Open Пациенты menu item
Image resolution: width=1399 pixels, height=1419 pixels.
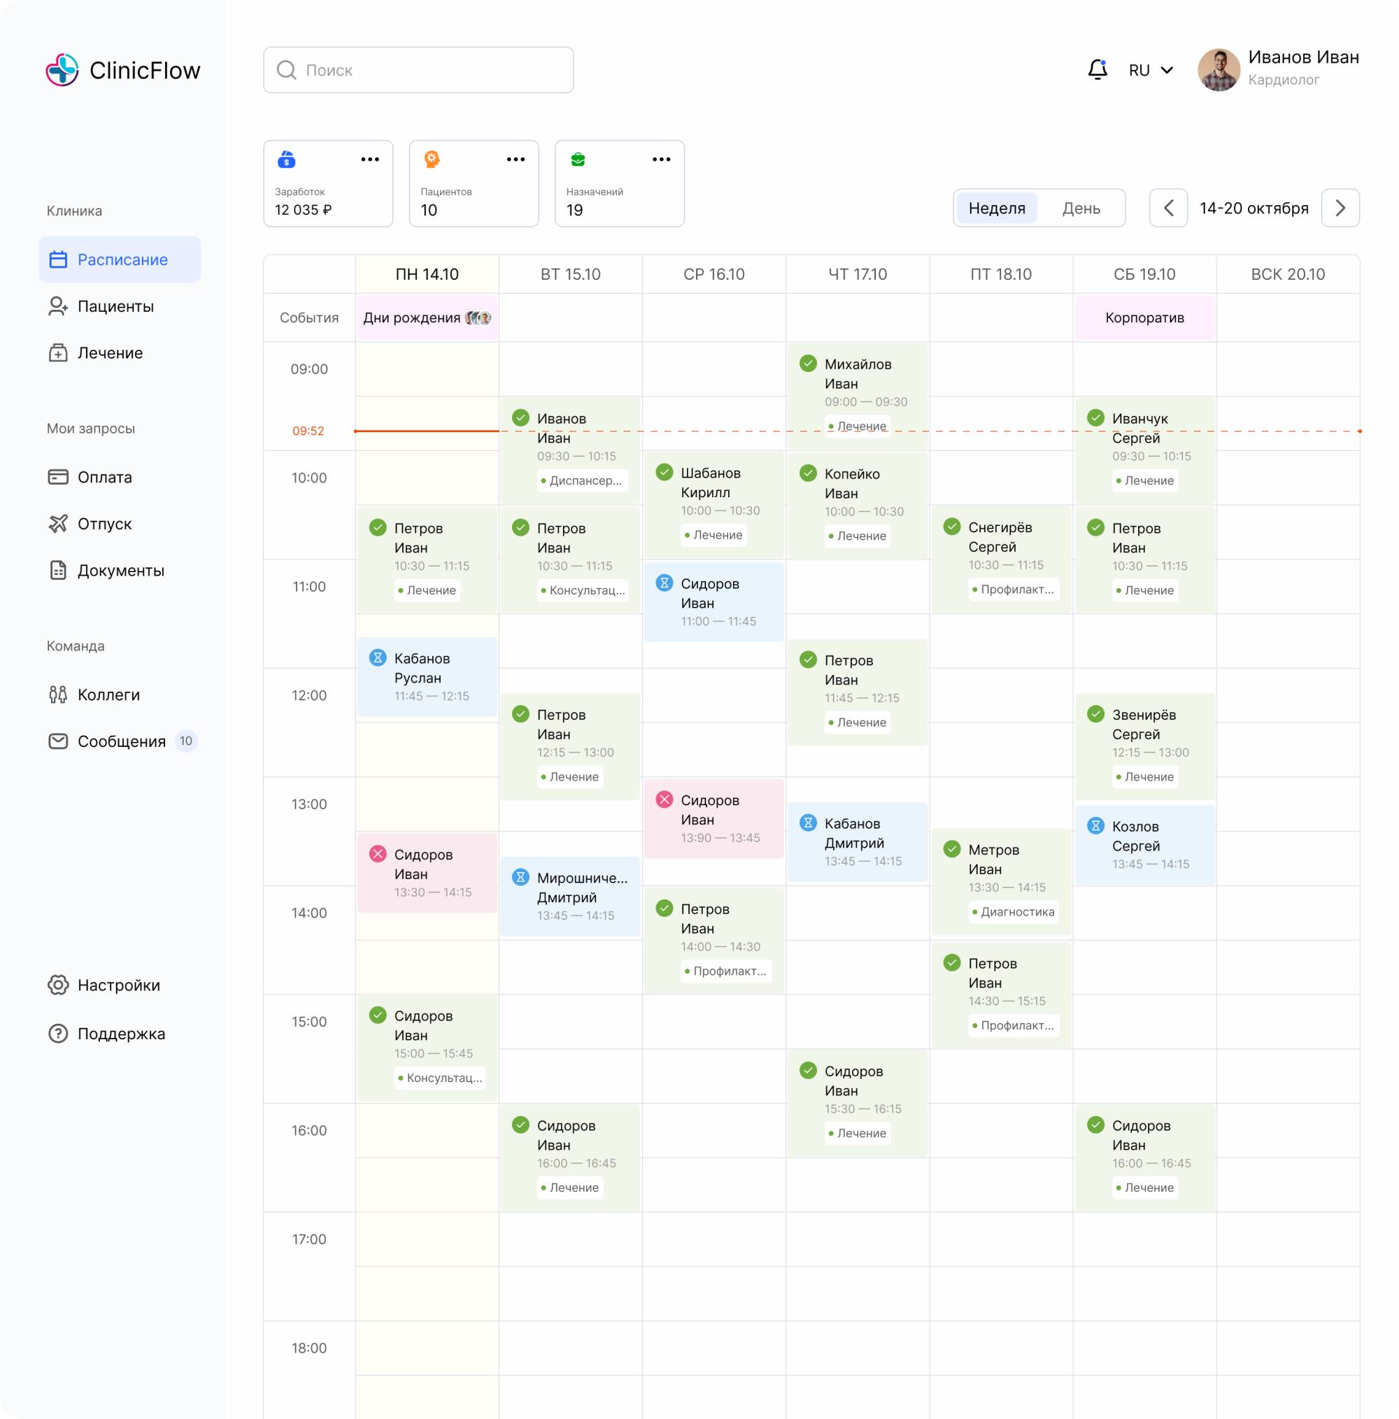tap(115, 306)
